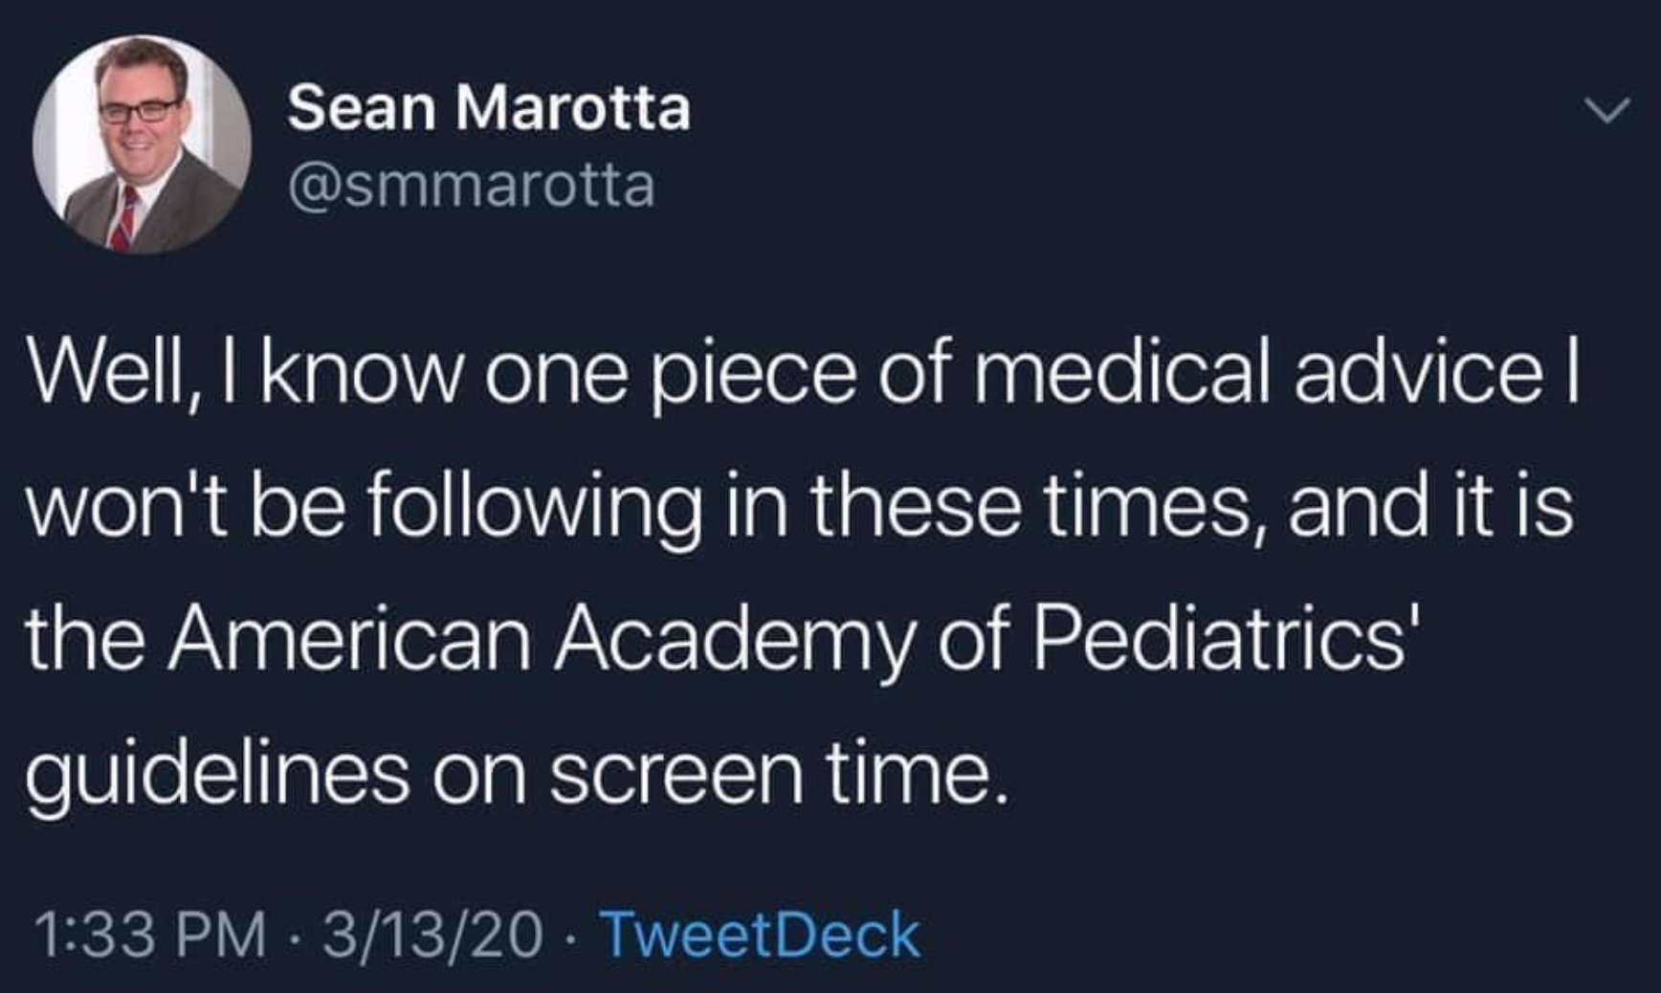Click the 3/13/20 date
Image resolution: width=1661 pixels, height=993 pixels.
click(432, 934)
